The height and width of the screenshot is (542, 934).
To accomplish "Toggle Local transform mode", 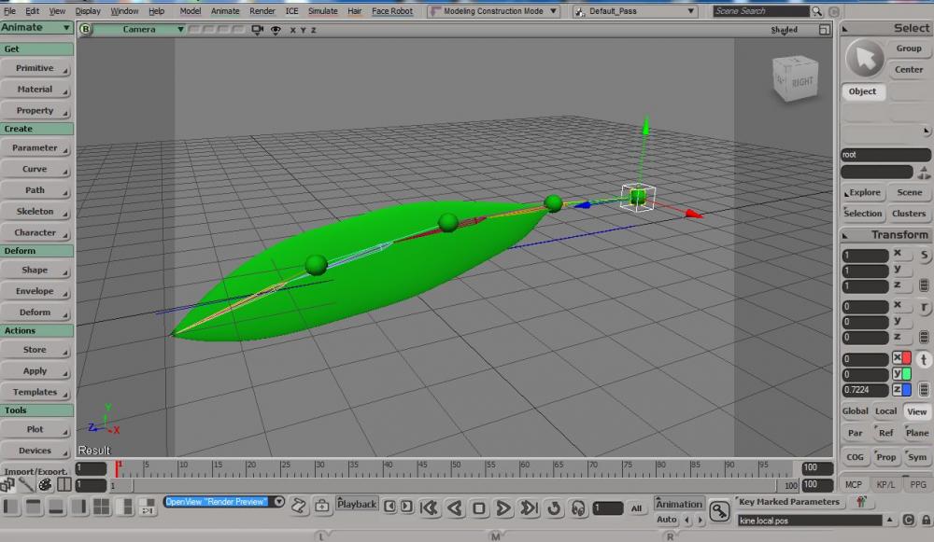I will (x=885, y=411).
